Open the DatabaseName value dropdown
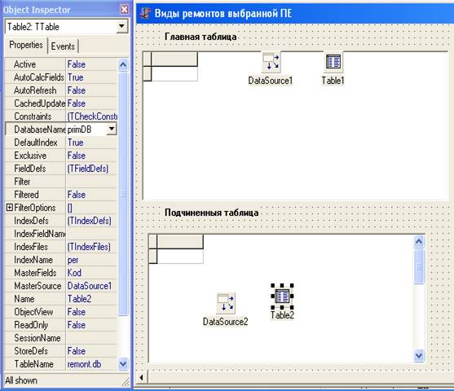This screenshot has height=391, width=454. [112, 129]
